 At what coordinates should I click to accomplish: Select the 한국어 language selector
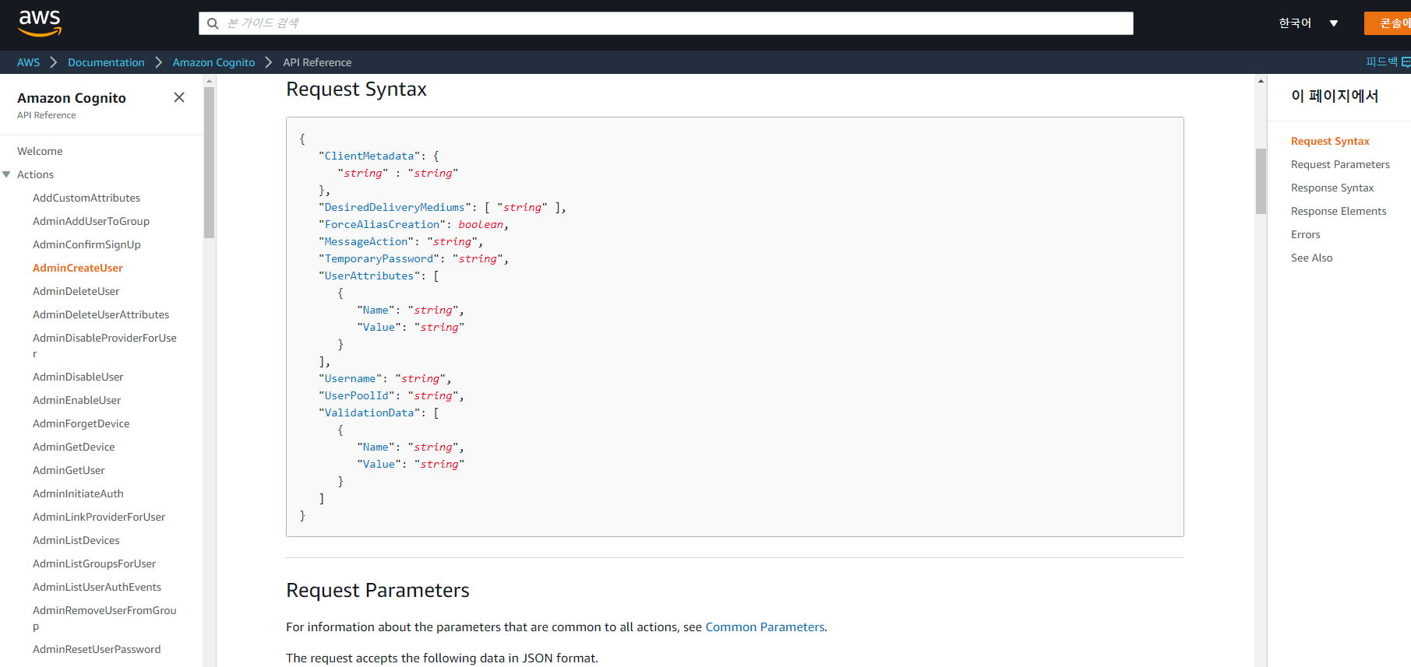click(x=1295, y=23)
